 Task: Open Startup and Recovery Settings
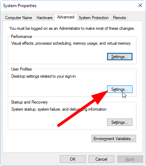point(120,122)
